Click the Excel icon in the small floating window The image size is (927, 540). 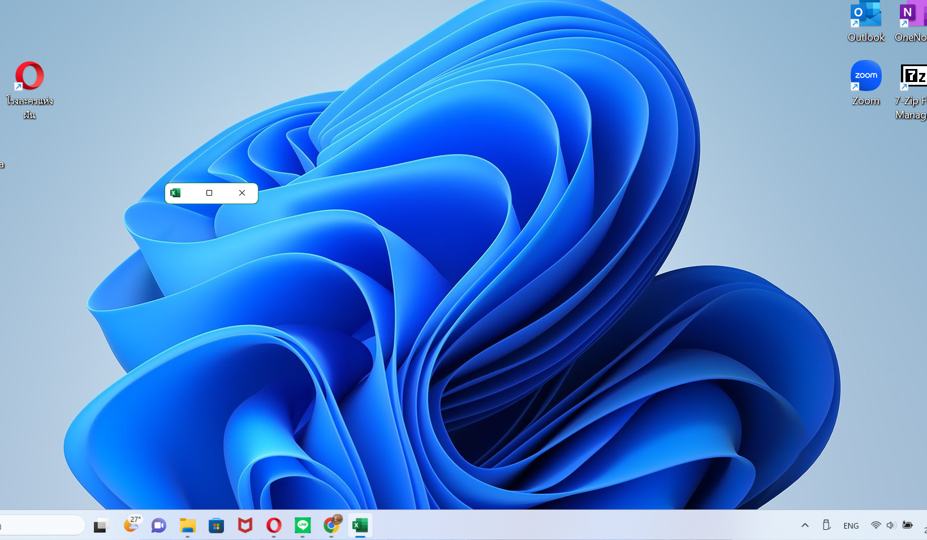pos(175,193)
